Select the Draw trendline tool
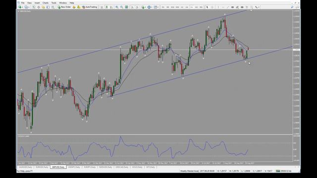Viewport: 317px width, 178px height. 228,7
